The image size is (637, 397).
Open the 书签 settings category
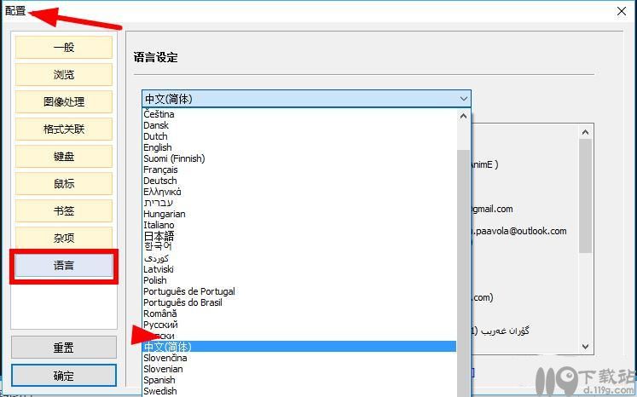point(64,210)
